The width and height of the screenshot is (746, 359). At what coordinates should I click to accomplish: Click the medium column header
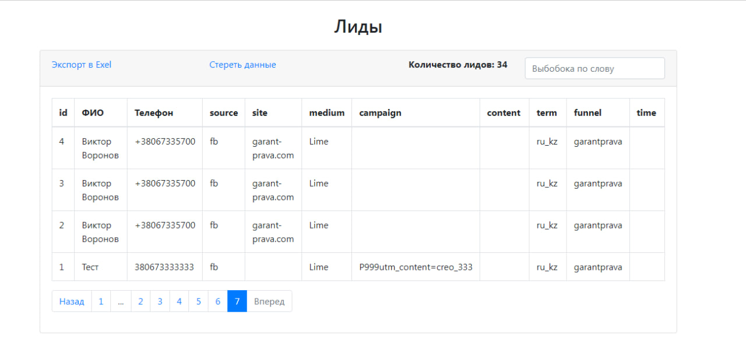pos(327,113)
